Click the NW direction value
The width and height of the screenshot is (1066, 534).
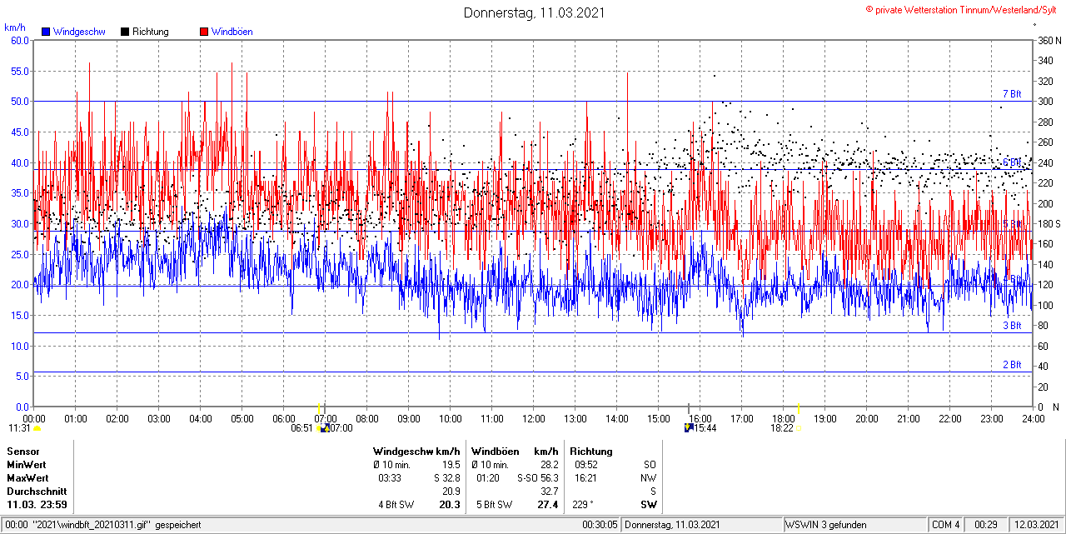649,478
